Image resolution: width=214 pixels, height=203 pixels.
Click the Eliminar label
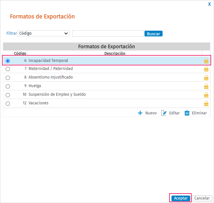point(199,113)
